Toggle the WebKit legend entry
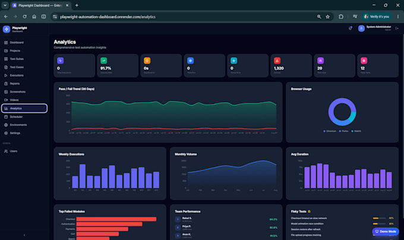 coord(356,131)
